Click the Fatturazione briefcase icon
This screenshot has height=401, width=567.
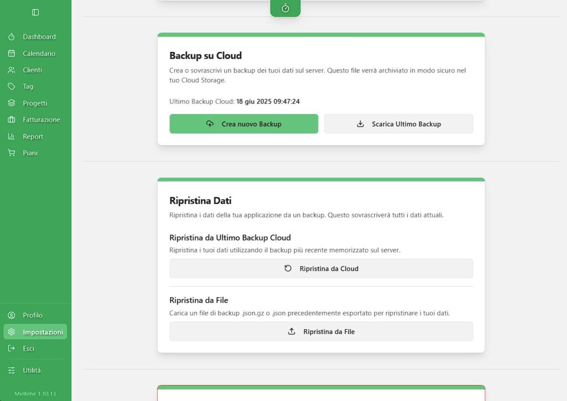[12, 119]
